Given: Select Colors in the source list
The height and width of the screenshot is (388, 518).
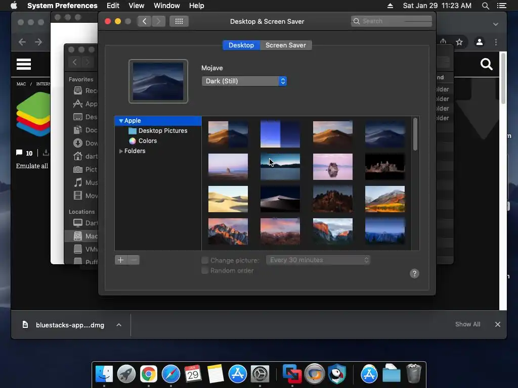Looking at the screenshot, I should (x=143, y=141).
